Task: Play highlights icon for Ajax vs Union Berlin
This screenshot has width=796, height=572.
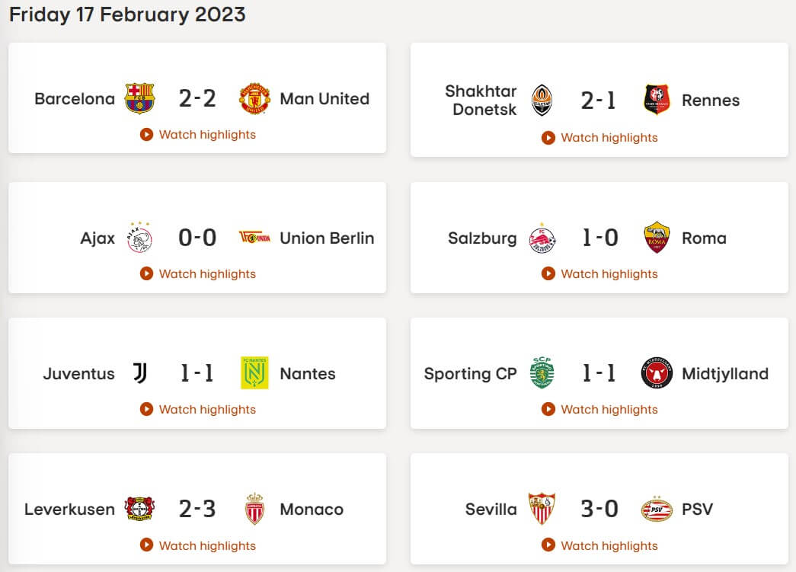Action: click(147, 273)
